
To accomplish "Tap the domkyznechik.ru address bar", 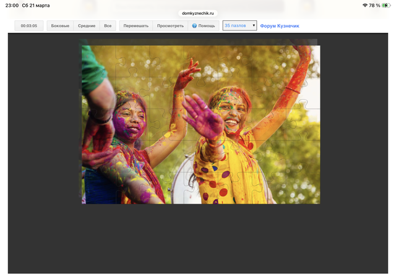I will (198, 12).
